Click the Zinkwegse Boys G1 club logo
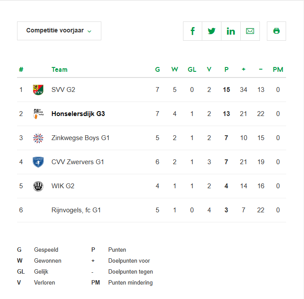304x299 pixels. point(38,138)
